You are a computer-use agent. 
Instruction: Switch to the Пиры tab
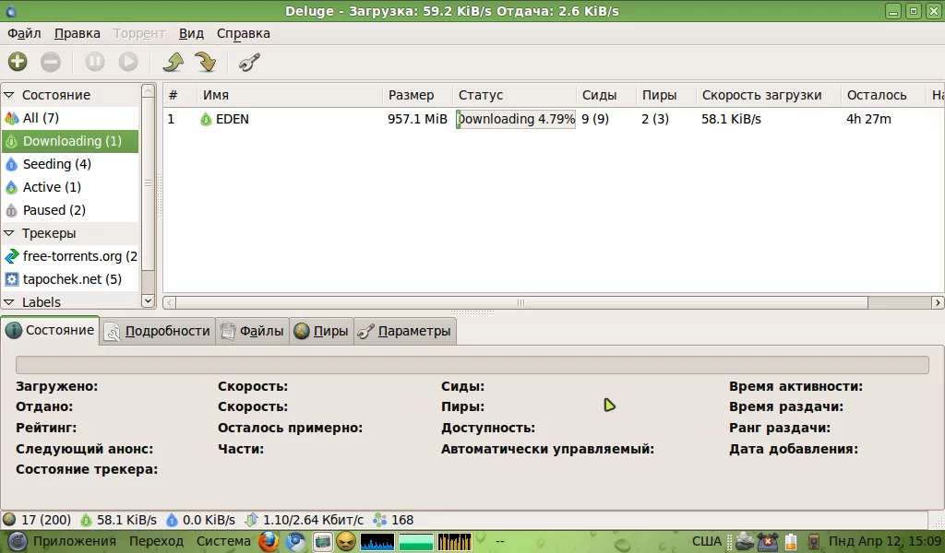pos(321,331)
